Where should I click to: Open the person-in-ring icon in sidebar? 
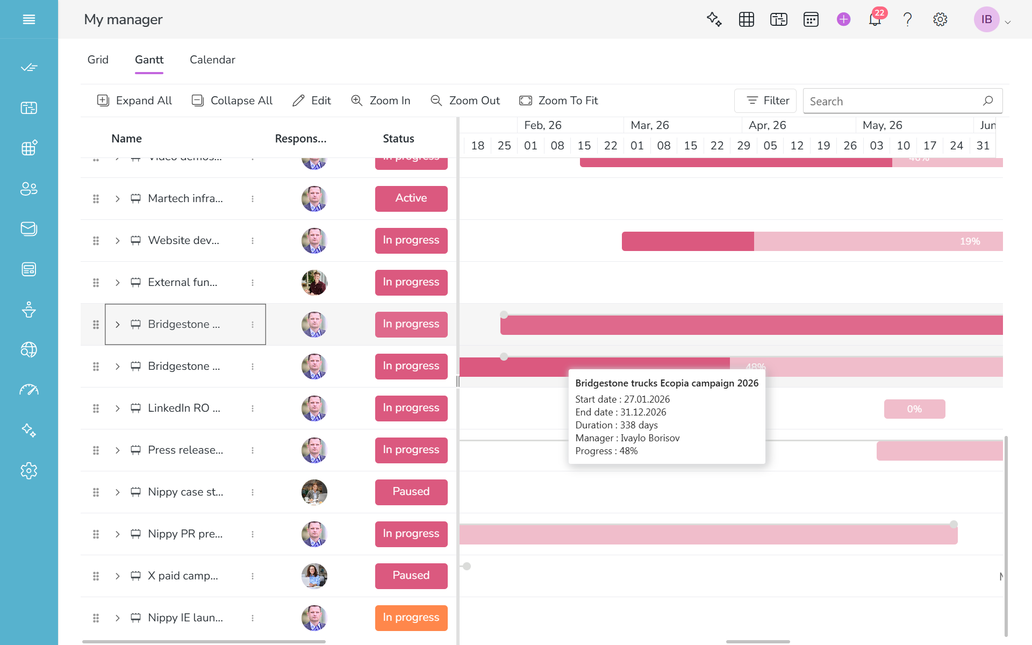[29, 310]
